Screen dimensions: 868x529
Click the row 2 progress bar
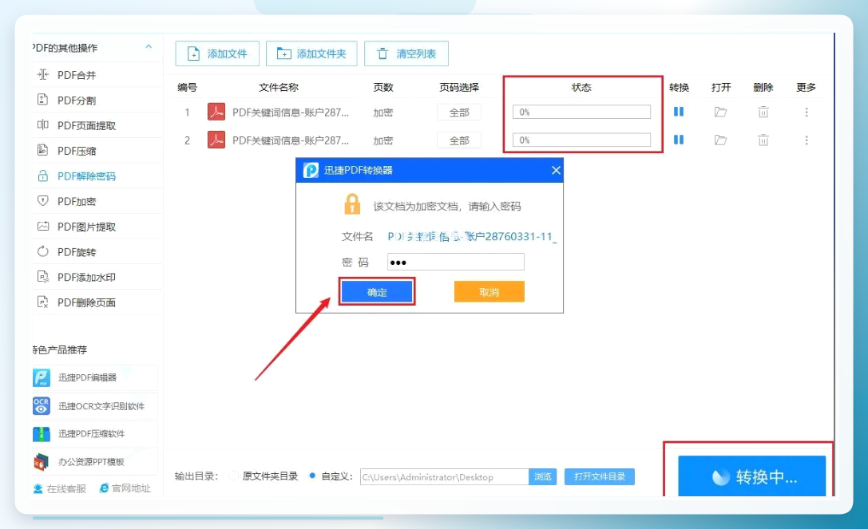[x=581, y=140]
